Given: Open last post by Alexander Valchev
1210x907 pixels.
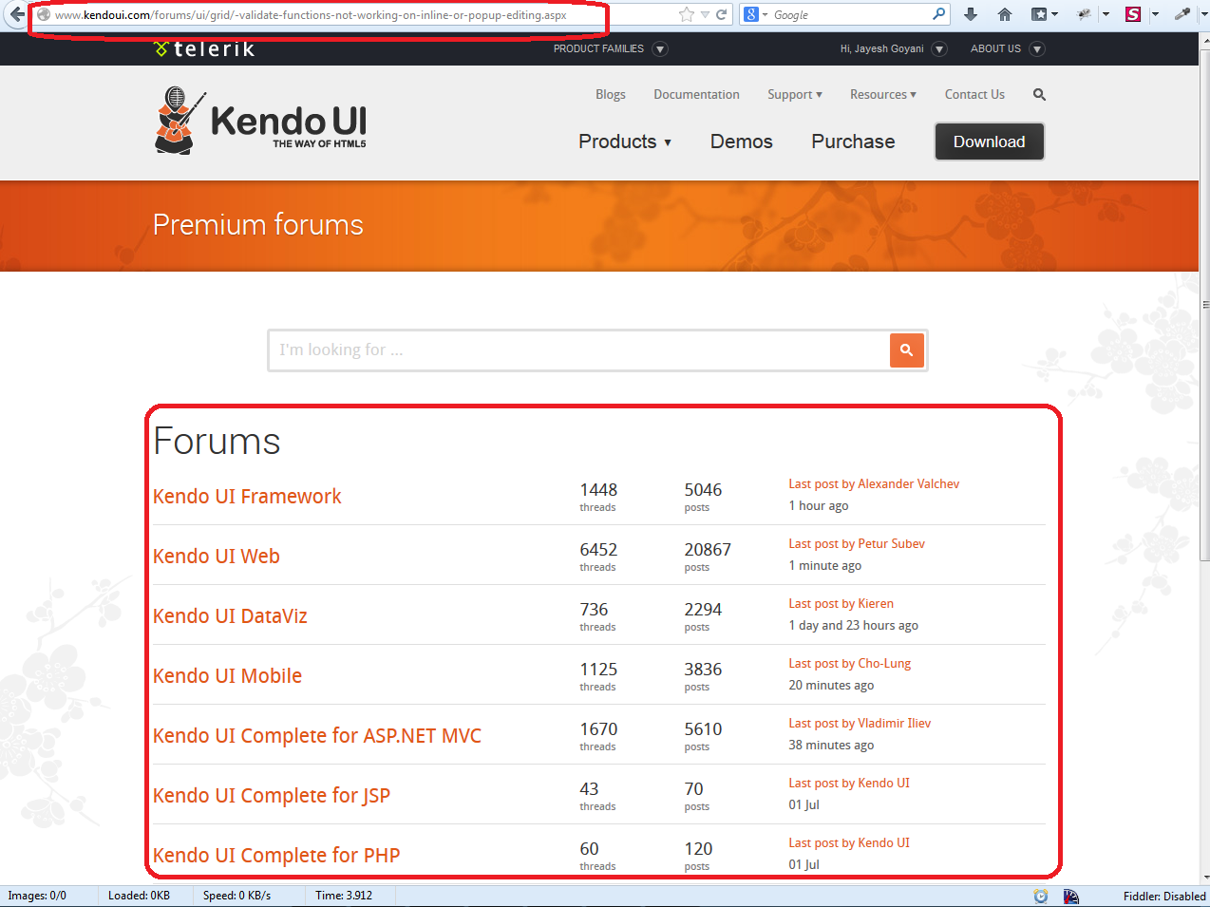Looking at the screenshot, I should tap(874, 483).
